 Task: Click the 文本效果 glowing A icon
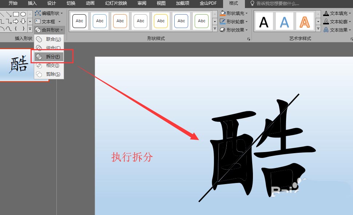326,30
